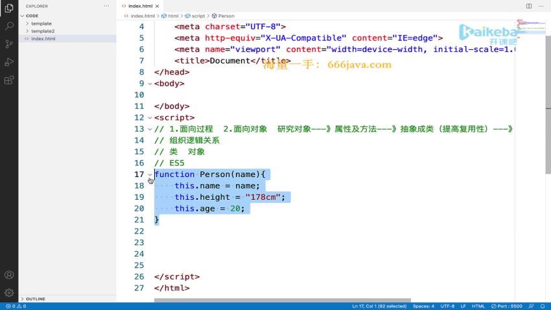Expand the template folder
This screenshot has height=310, width=551.
click(41, 23)
